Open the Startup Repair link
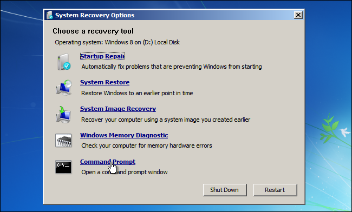 (102, 56)
